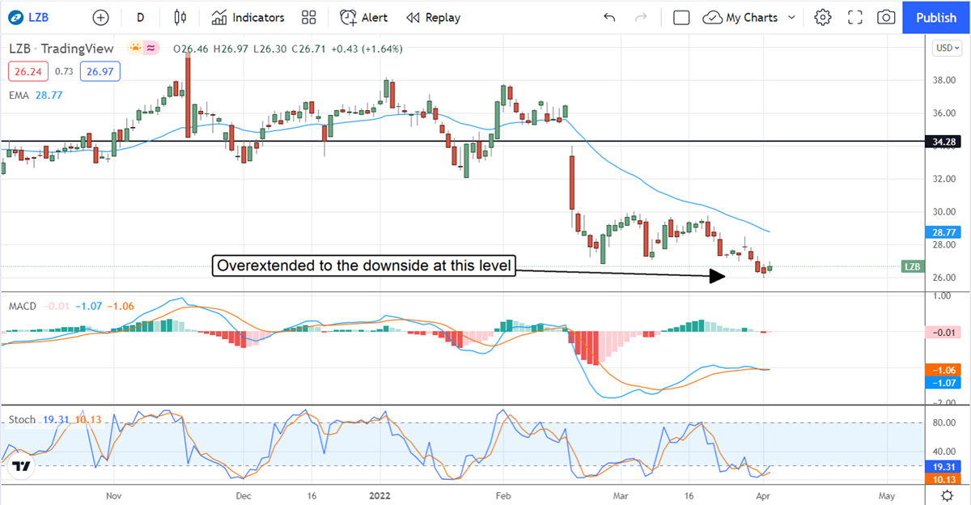
Task: Click the -1.07 MACD line axis label
Action: click(x=944, y=382)
